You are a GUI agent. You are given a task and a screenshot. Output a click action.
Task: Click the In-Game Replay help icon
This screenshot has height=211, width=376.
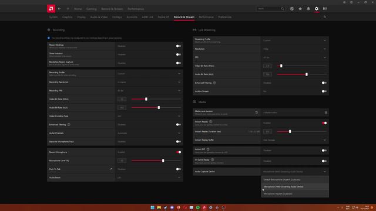(x=213, y=159)
